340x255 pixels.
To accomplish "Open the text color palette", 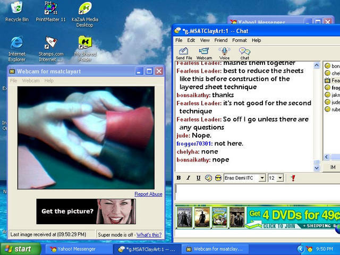I will pos(208,178).
